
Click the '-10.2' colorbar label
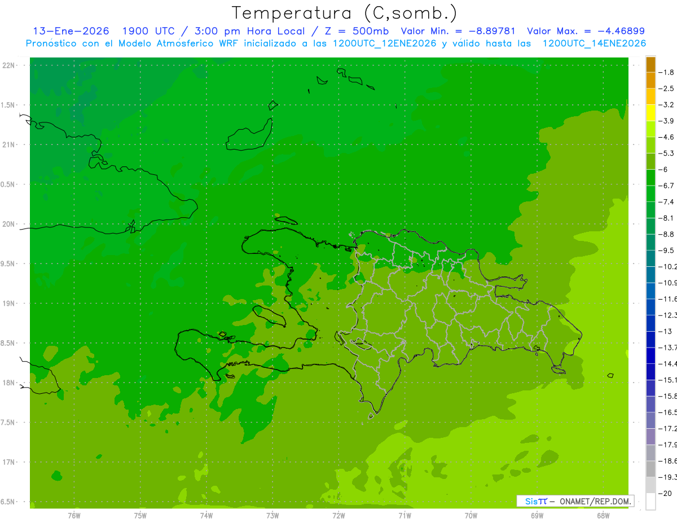pyautogui.click(x=668, y=266)
